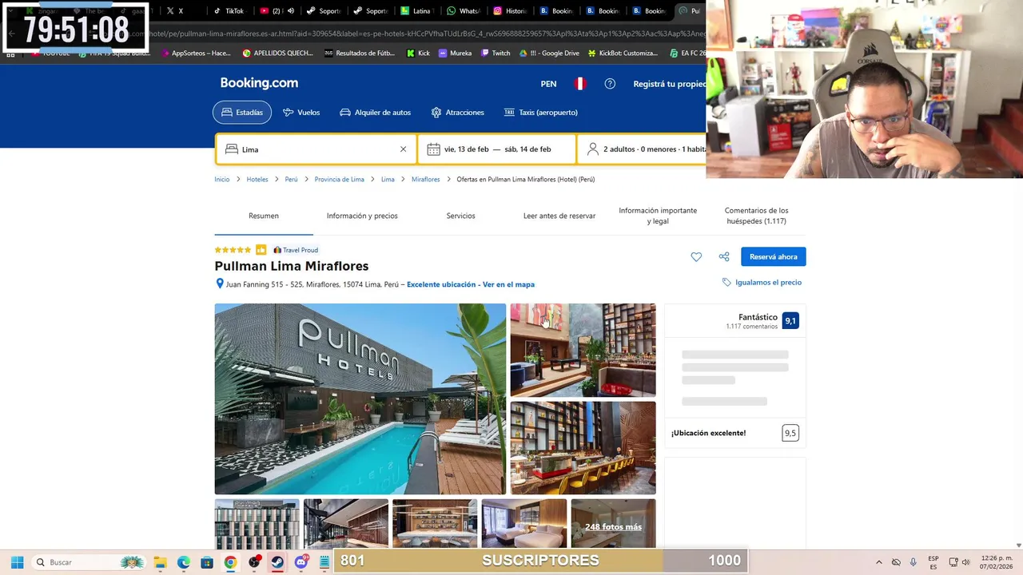Open the Instagram Historias browser tab
Screen dimensions: 1023x575
(x=510, y=11)
